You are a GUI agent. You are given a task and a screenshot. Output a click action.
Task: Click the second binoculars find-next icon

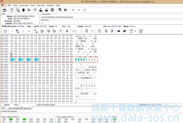point(124,31)
